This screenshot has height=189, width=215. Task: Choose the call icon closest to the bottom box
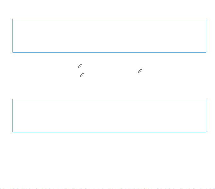tap(82, 75)
